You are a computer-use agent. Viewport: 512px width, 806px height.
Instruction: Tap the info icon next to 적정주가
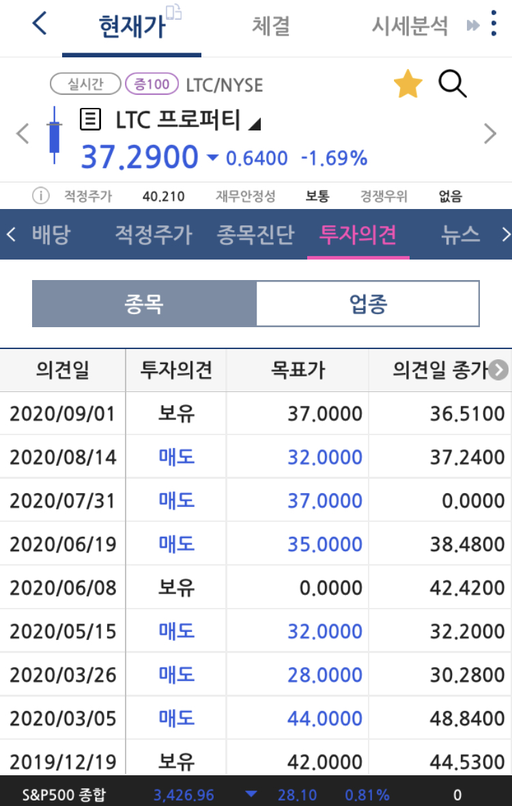[x=40, y=196]
